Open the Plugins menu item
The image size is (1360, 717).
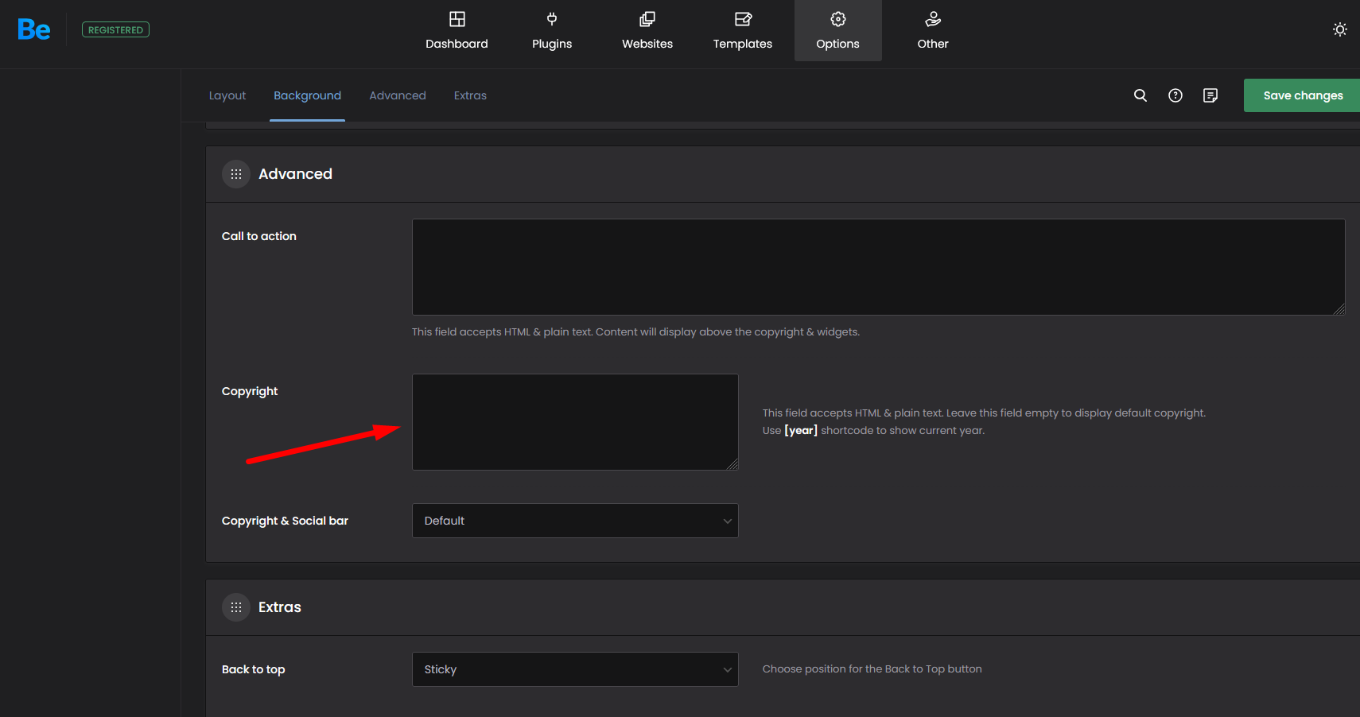point(552,31)
